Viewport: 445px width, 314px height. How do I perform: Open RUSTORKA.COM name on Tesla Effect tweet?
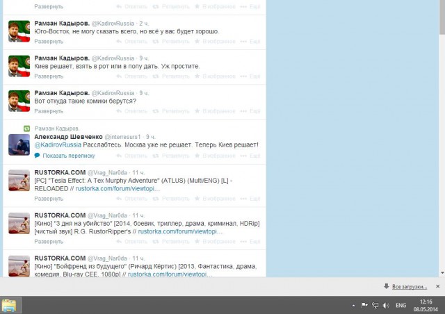point(60,172)
